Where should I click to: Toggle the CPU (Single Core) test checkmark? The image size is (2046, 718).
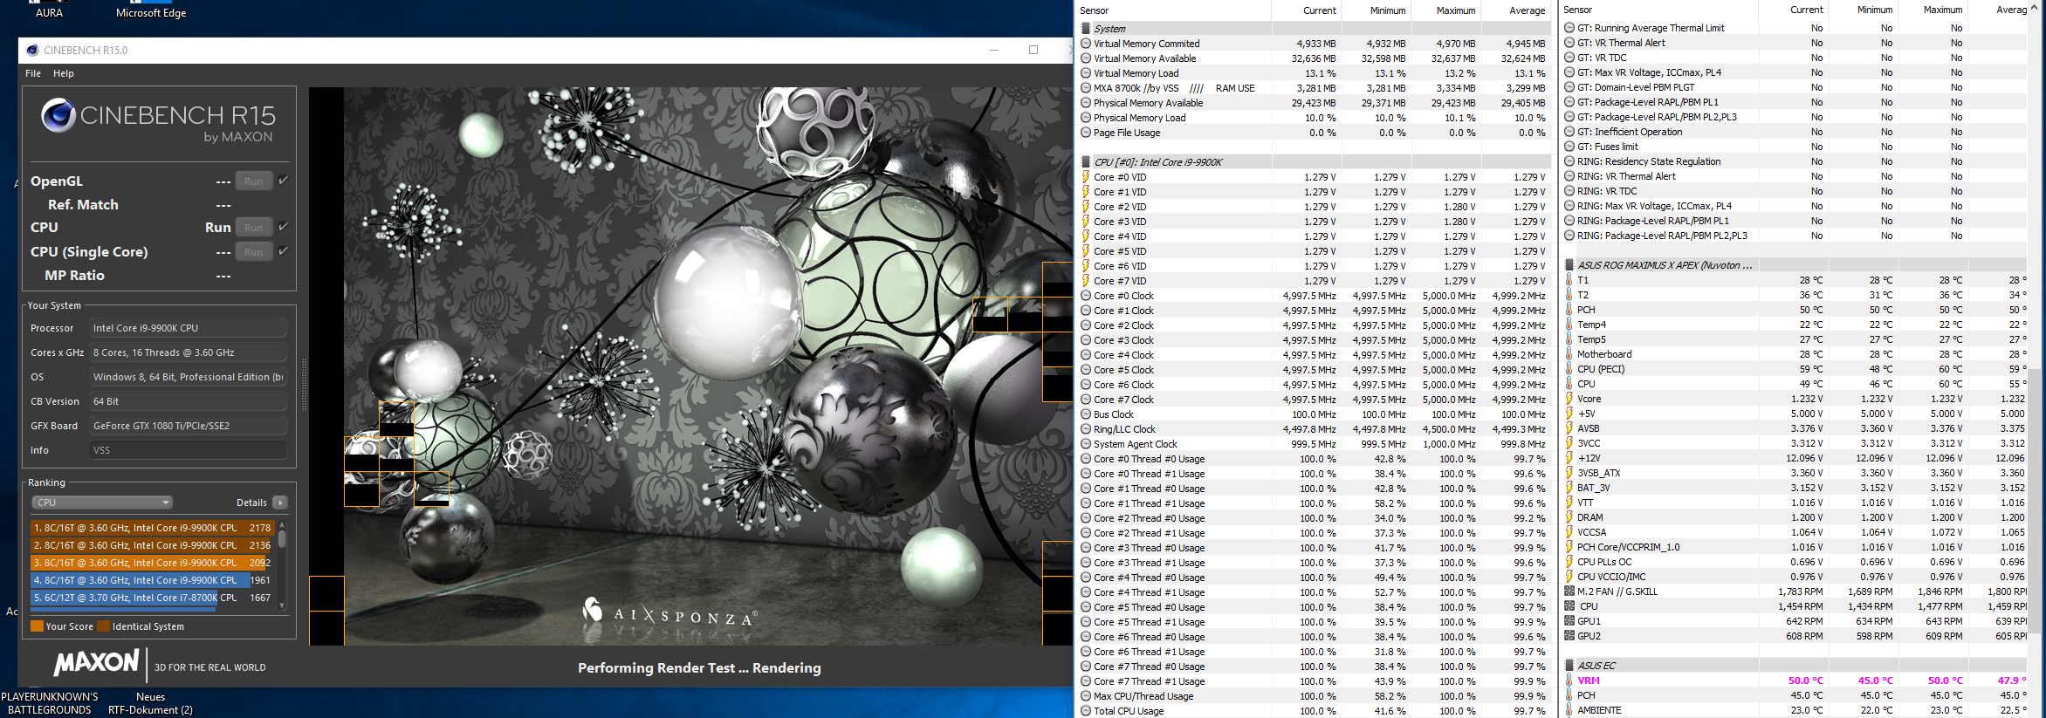(x=283, y=251)
